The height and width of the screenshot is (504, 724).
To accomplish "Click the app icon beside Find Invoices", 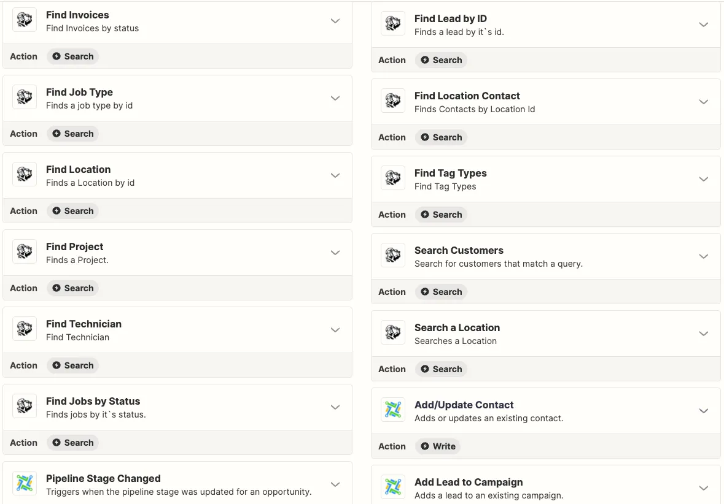I will [25, 21].
